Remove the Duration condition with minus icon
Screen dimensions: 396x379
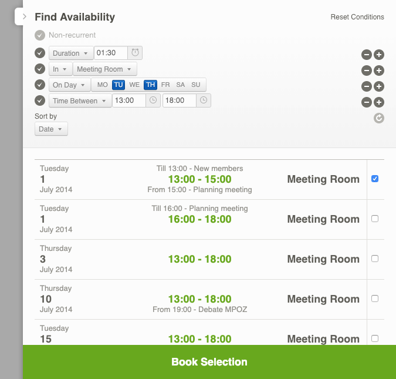coord(366,55)
